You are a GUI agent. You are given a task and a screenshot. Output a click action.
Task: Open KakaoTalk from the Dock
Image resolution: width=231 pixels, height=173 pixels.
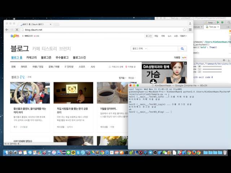(x=73, y=152)
